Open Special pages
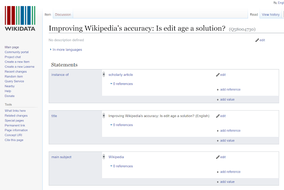This screenshot has width=284, height=190. point(14,120)
